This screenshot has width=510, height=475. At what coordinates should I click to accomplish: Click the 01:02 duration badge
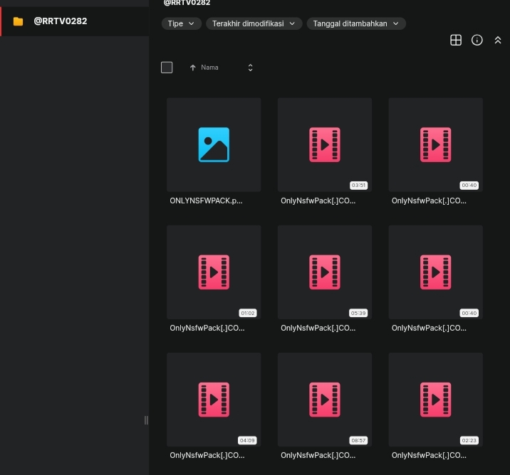(x=247, y=313)
